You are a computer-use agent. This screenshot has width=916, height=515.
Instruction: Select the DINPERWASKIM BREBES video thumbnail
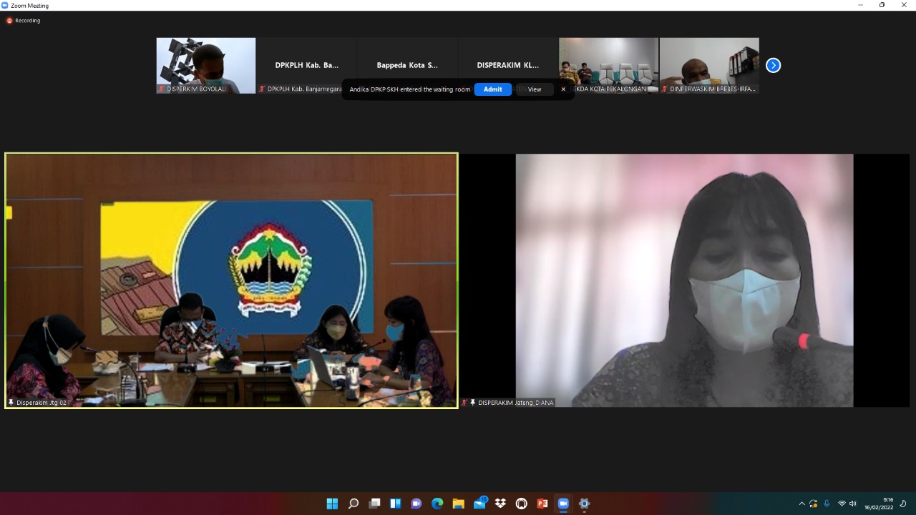click(x=709, y=65)
